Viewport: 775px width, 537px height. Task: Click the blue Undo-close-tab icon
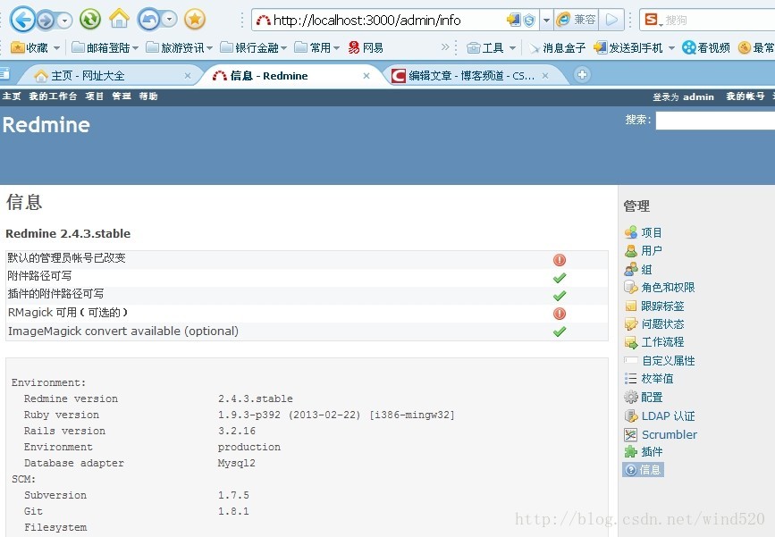(x=148, y=20)
